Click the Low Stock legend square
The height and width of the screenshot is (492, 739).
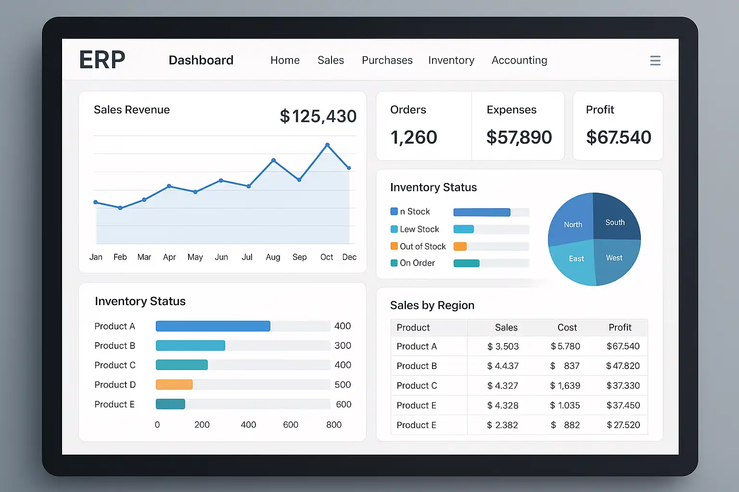[x=394, y=229]
